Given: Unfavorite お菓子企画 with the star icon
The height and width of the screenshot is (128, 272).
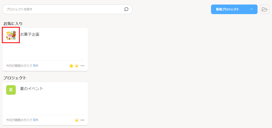Looking at the screenshot, I should [x=71, y=66].
